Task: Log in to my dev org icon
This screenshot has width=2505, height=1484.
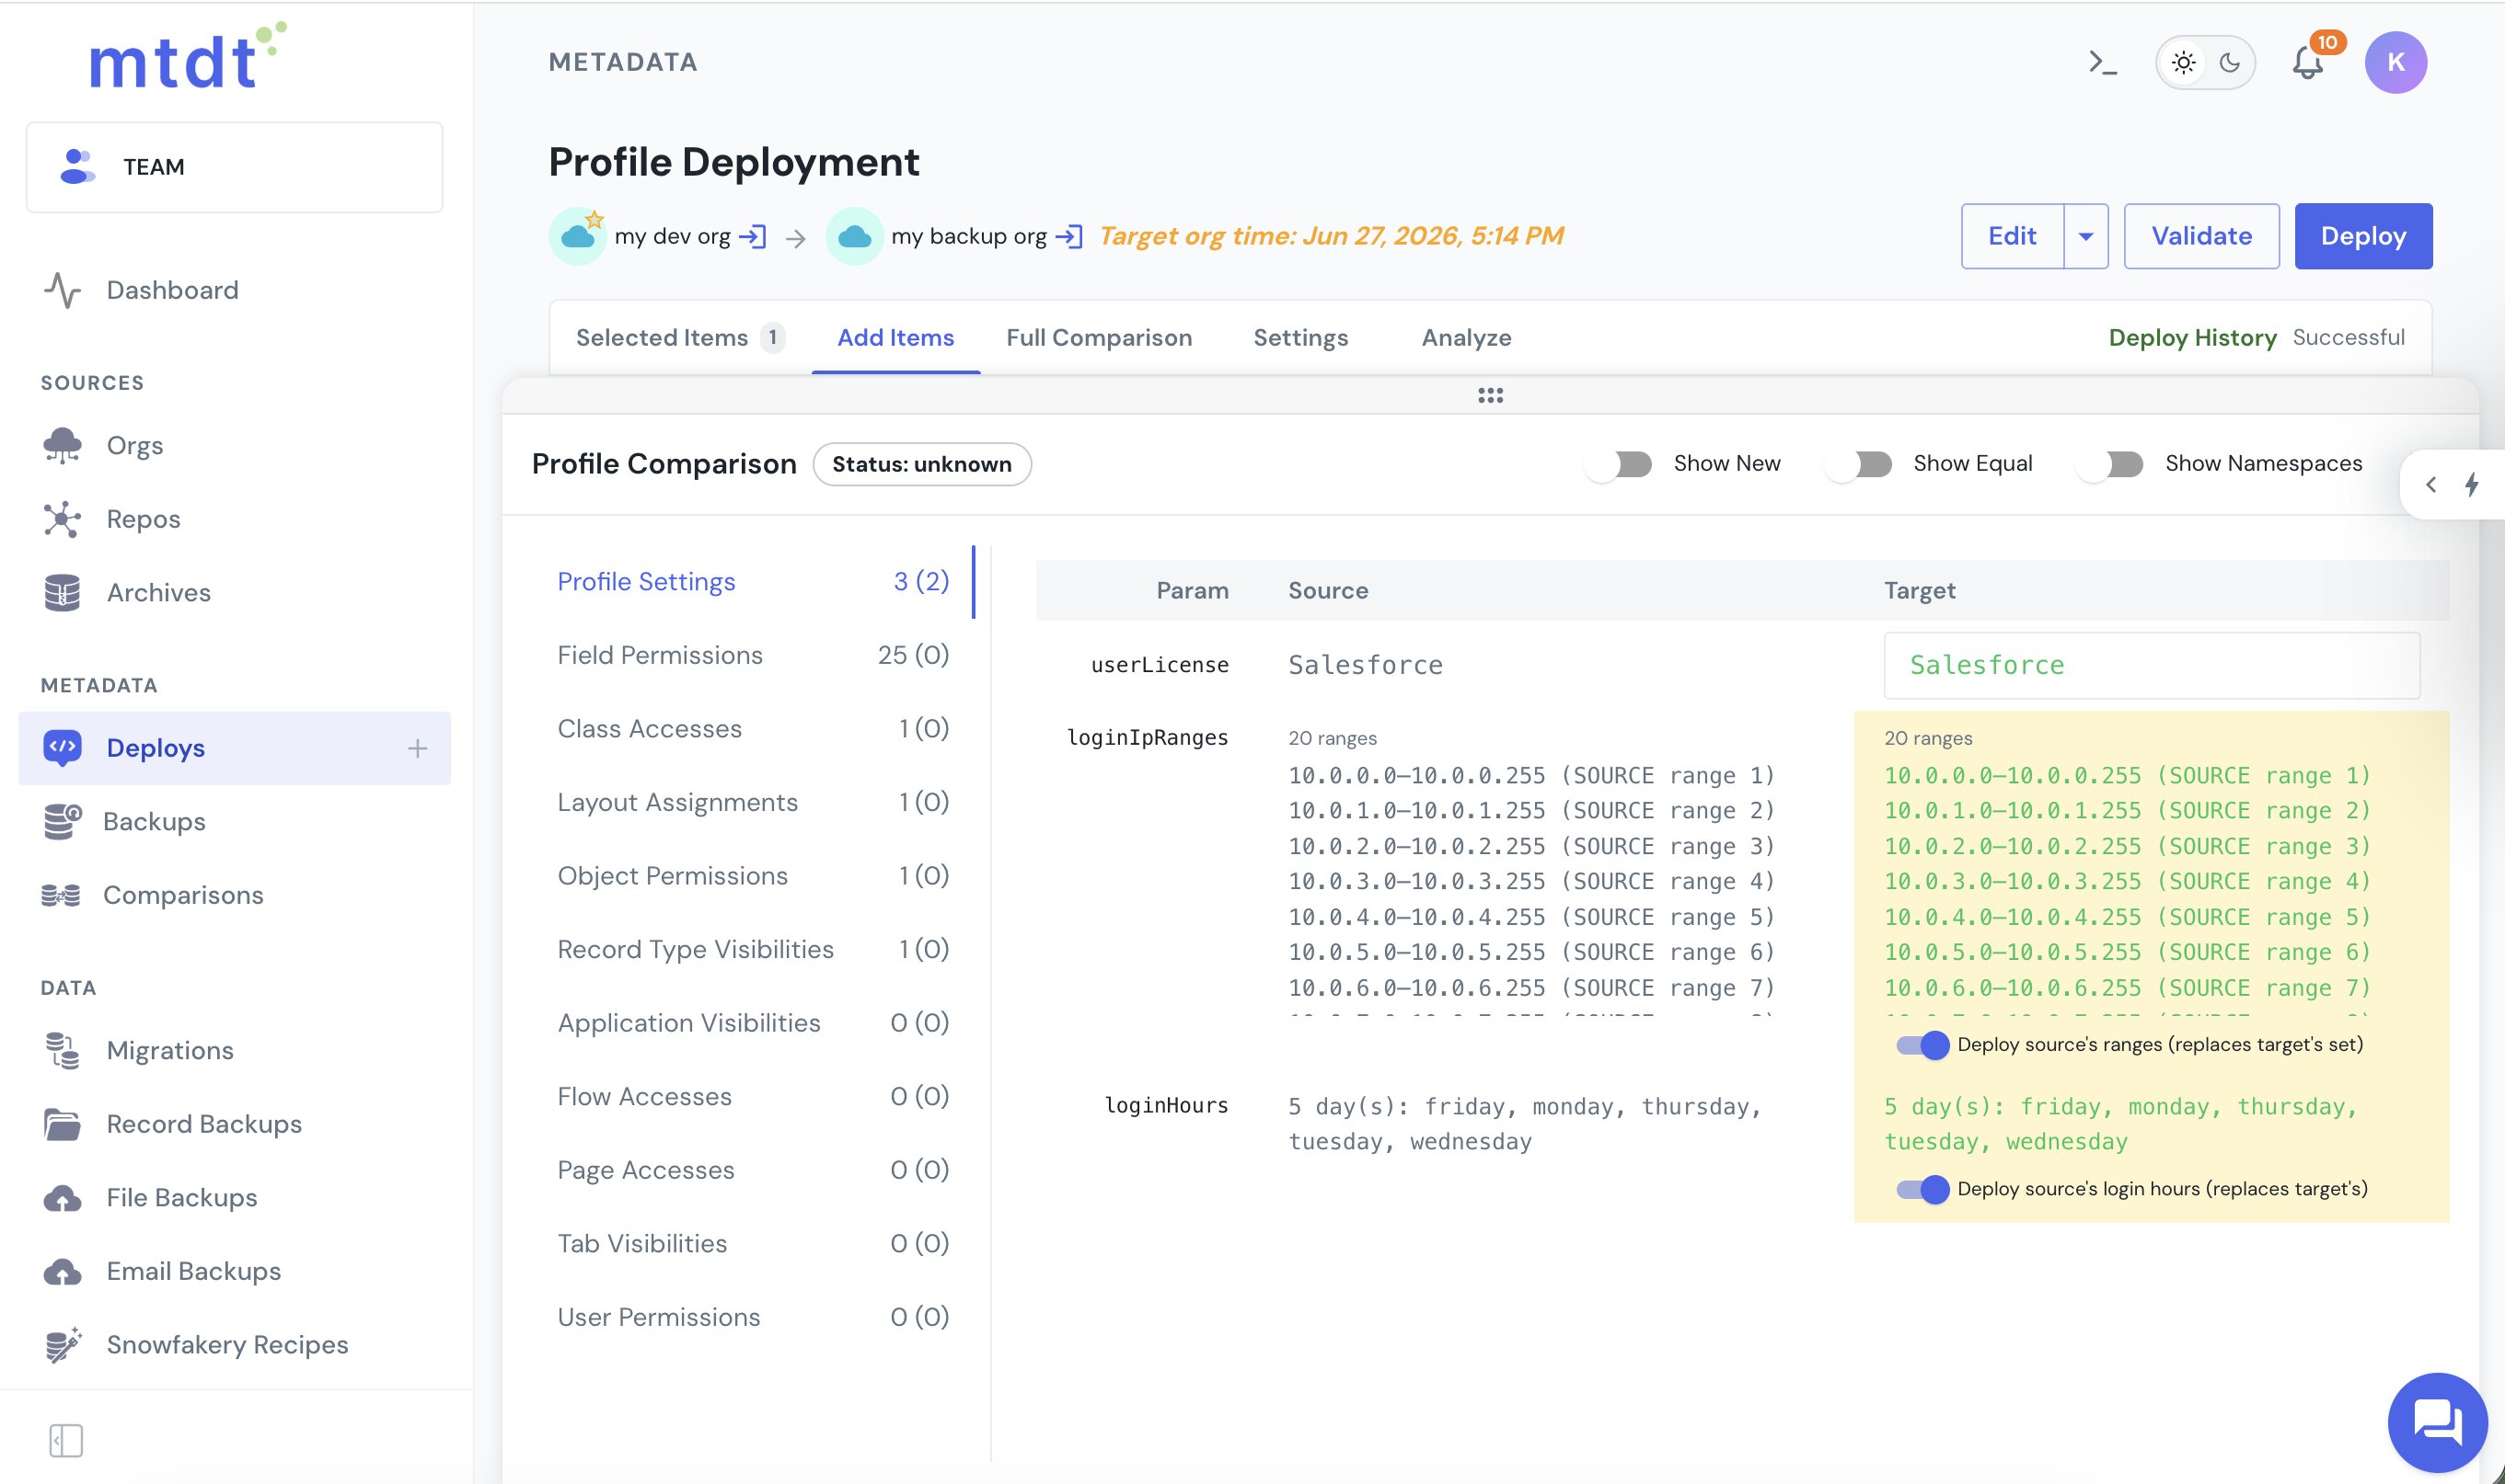Action: click(x=752, y=237)
